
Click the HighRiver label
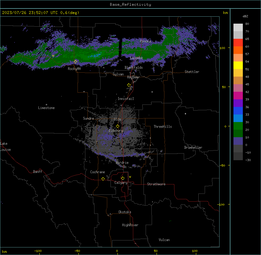click(x=130, y=225)
